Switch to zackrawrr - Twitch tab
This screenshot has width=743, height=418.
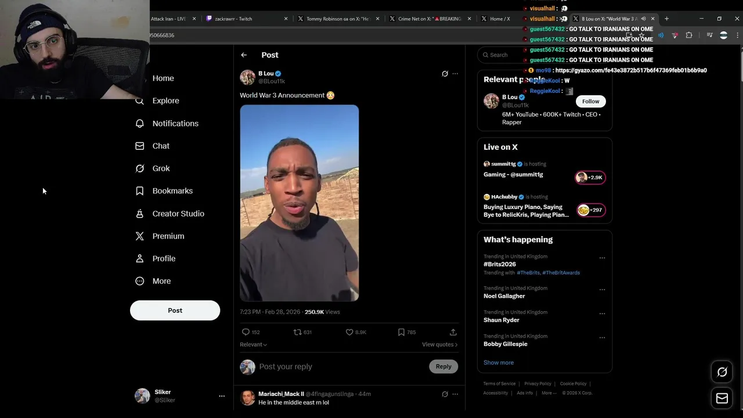247,19
